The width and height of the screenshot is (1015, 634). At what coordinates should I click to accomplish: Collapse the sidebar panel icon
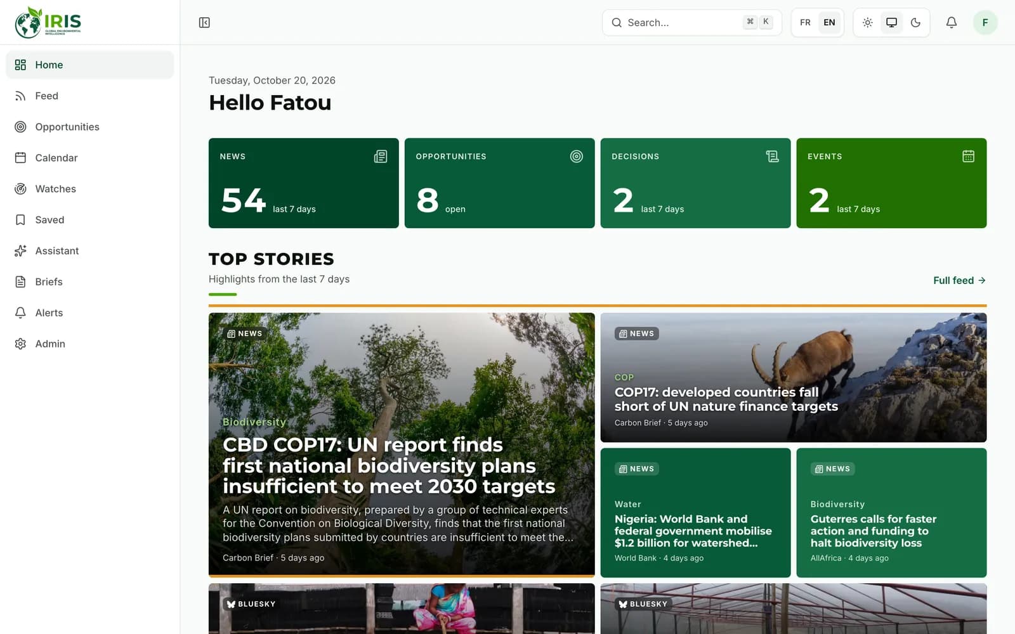[204, 23]
